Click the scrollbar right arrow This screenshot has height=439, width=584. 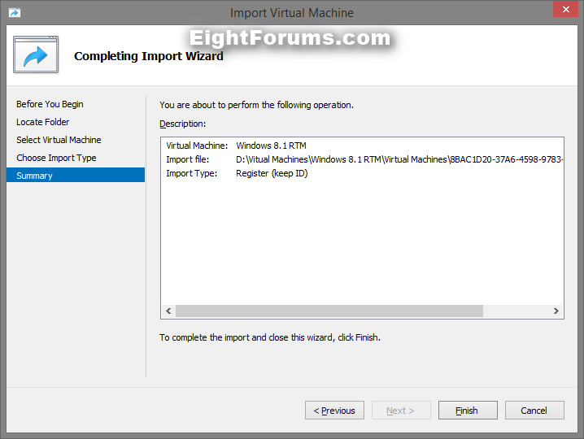556,311
